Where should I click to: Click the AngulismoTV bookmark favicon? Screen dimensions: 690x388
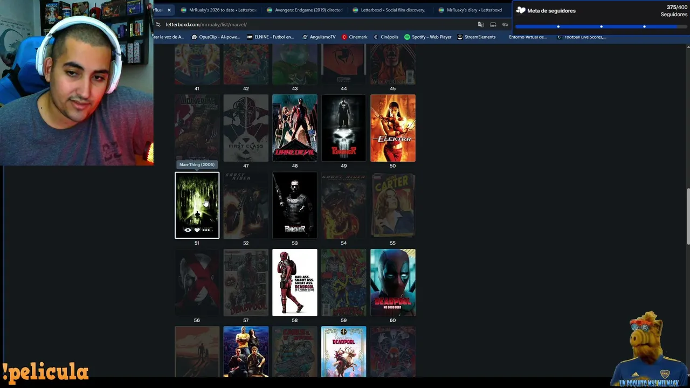[305, 37]
